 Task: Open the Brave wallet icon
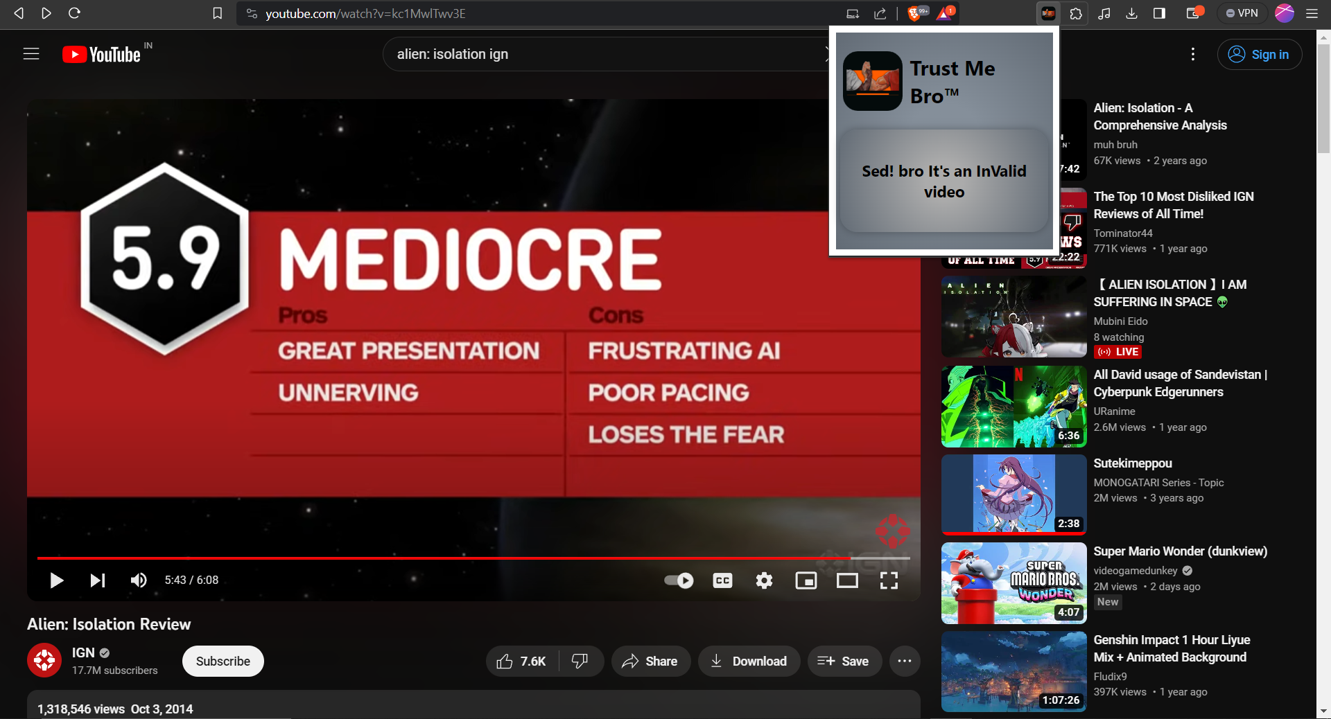(1195, 13)
